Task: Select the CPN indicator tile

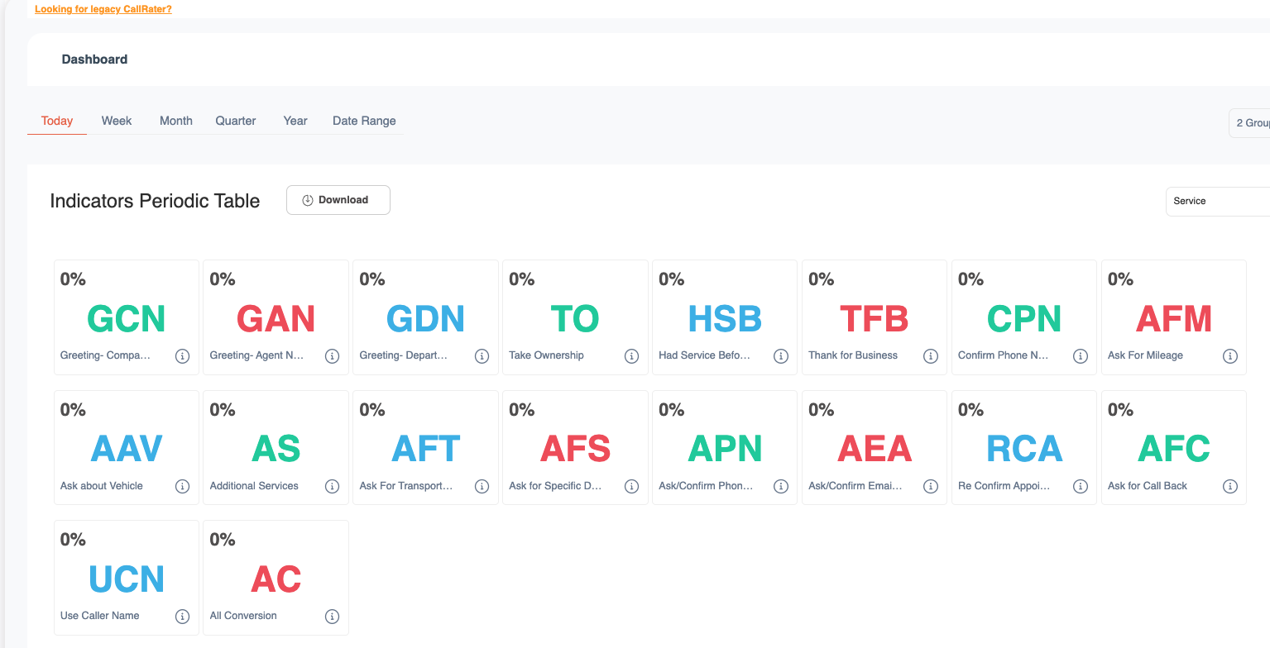Action: click(1024, 317)
